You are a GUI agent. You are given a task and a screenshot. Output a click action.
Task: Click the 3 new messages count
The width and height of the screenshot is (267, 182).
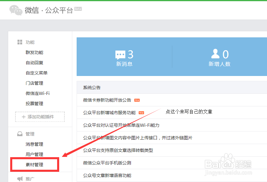131,54
